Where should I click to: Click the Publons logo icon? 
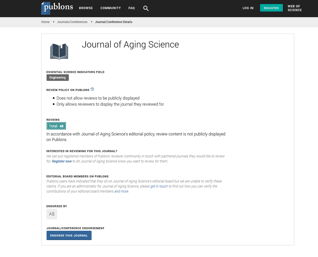57,8
